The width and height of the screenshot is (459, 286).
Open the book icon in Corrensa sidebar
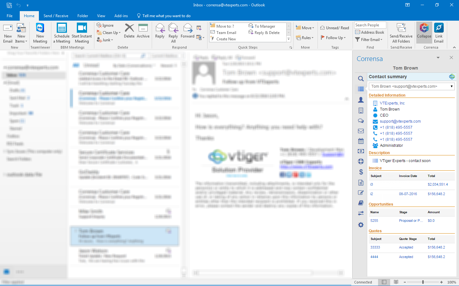361,203
